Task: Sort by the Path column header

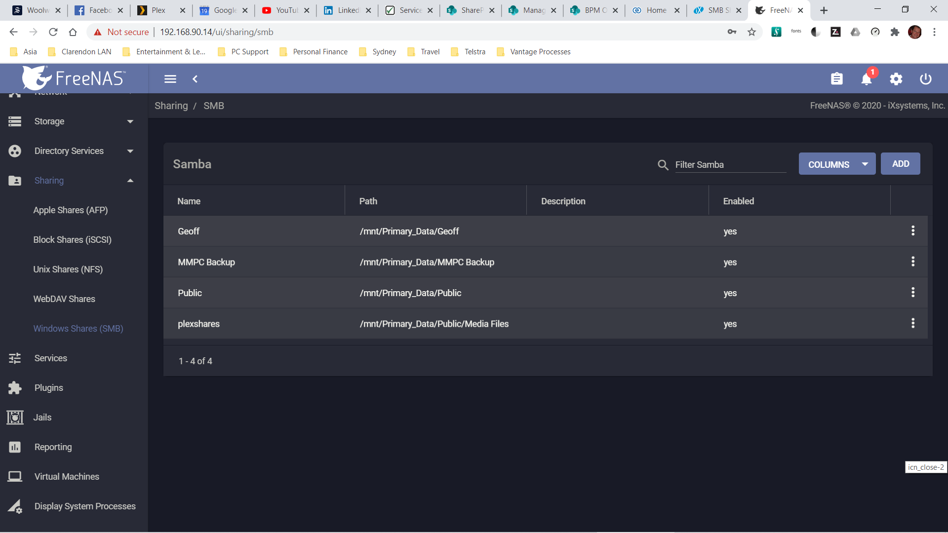Action: (x=368, y=201)
